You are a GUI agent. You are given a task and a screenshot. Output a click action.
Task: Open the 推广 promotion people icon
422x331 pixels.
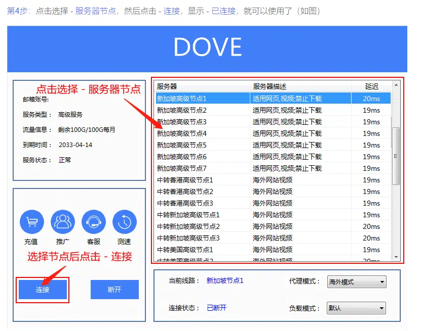[63, 222]
